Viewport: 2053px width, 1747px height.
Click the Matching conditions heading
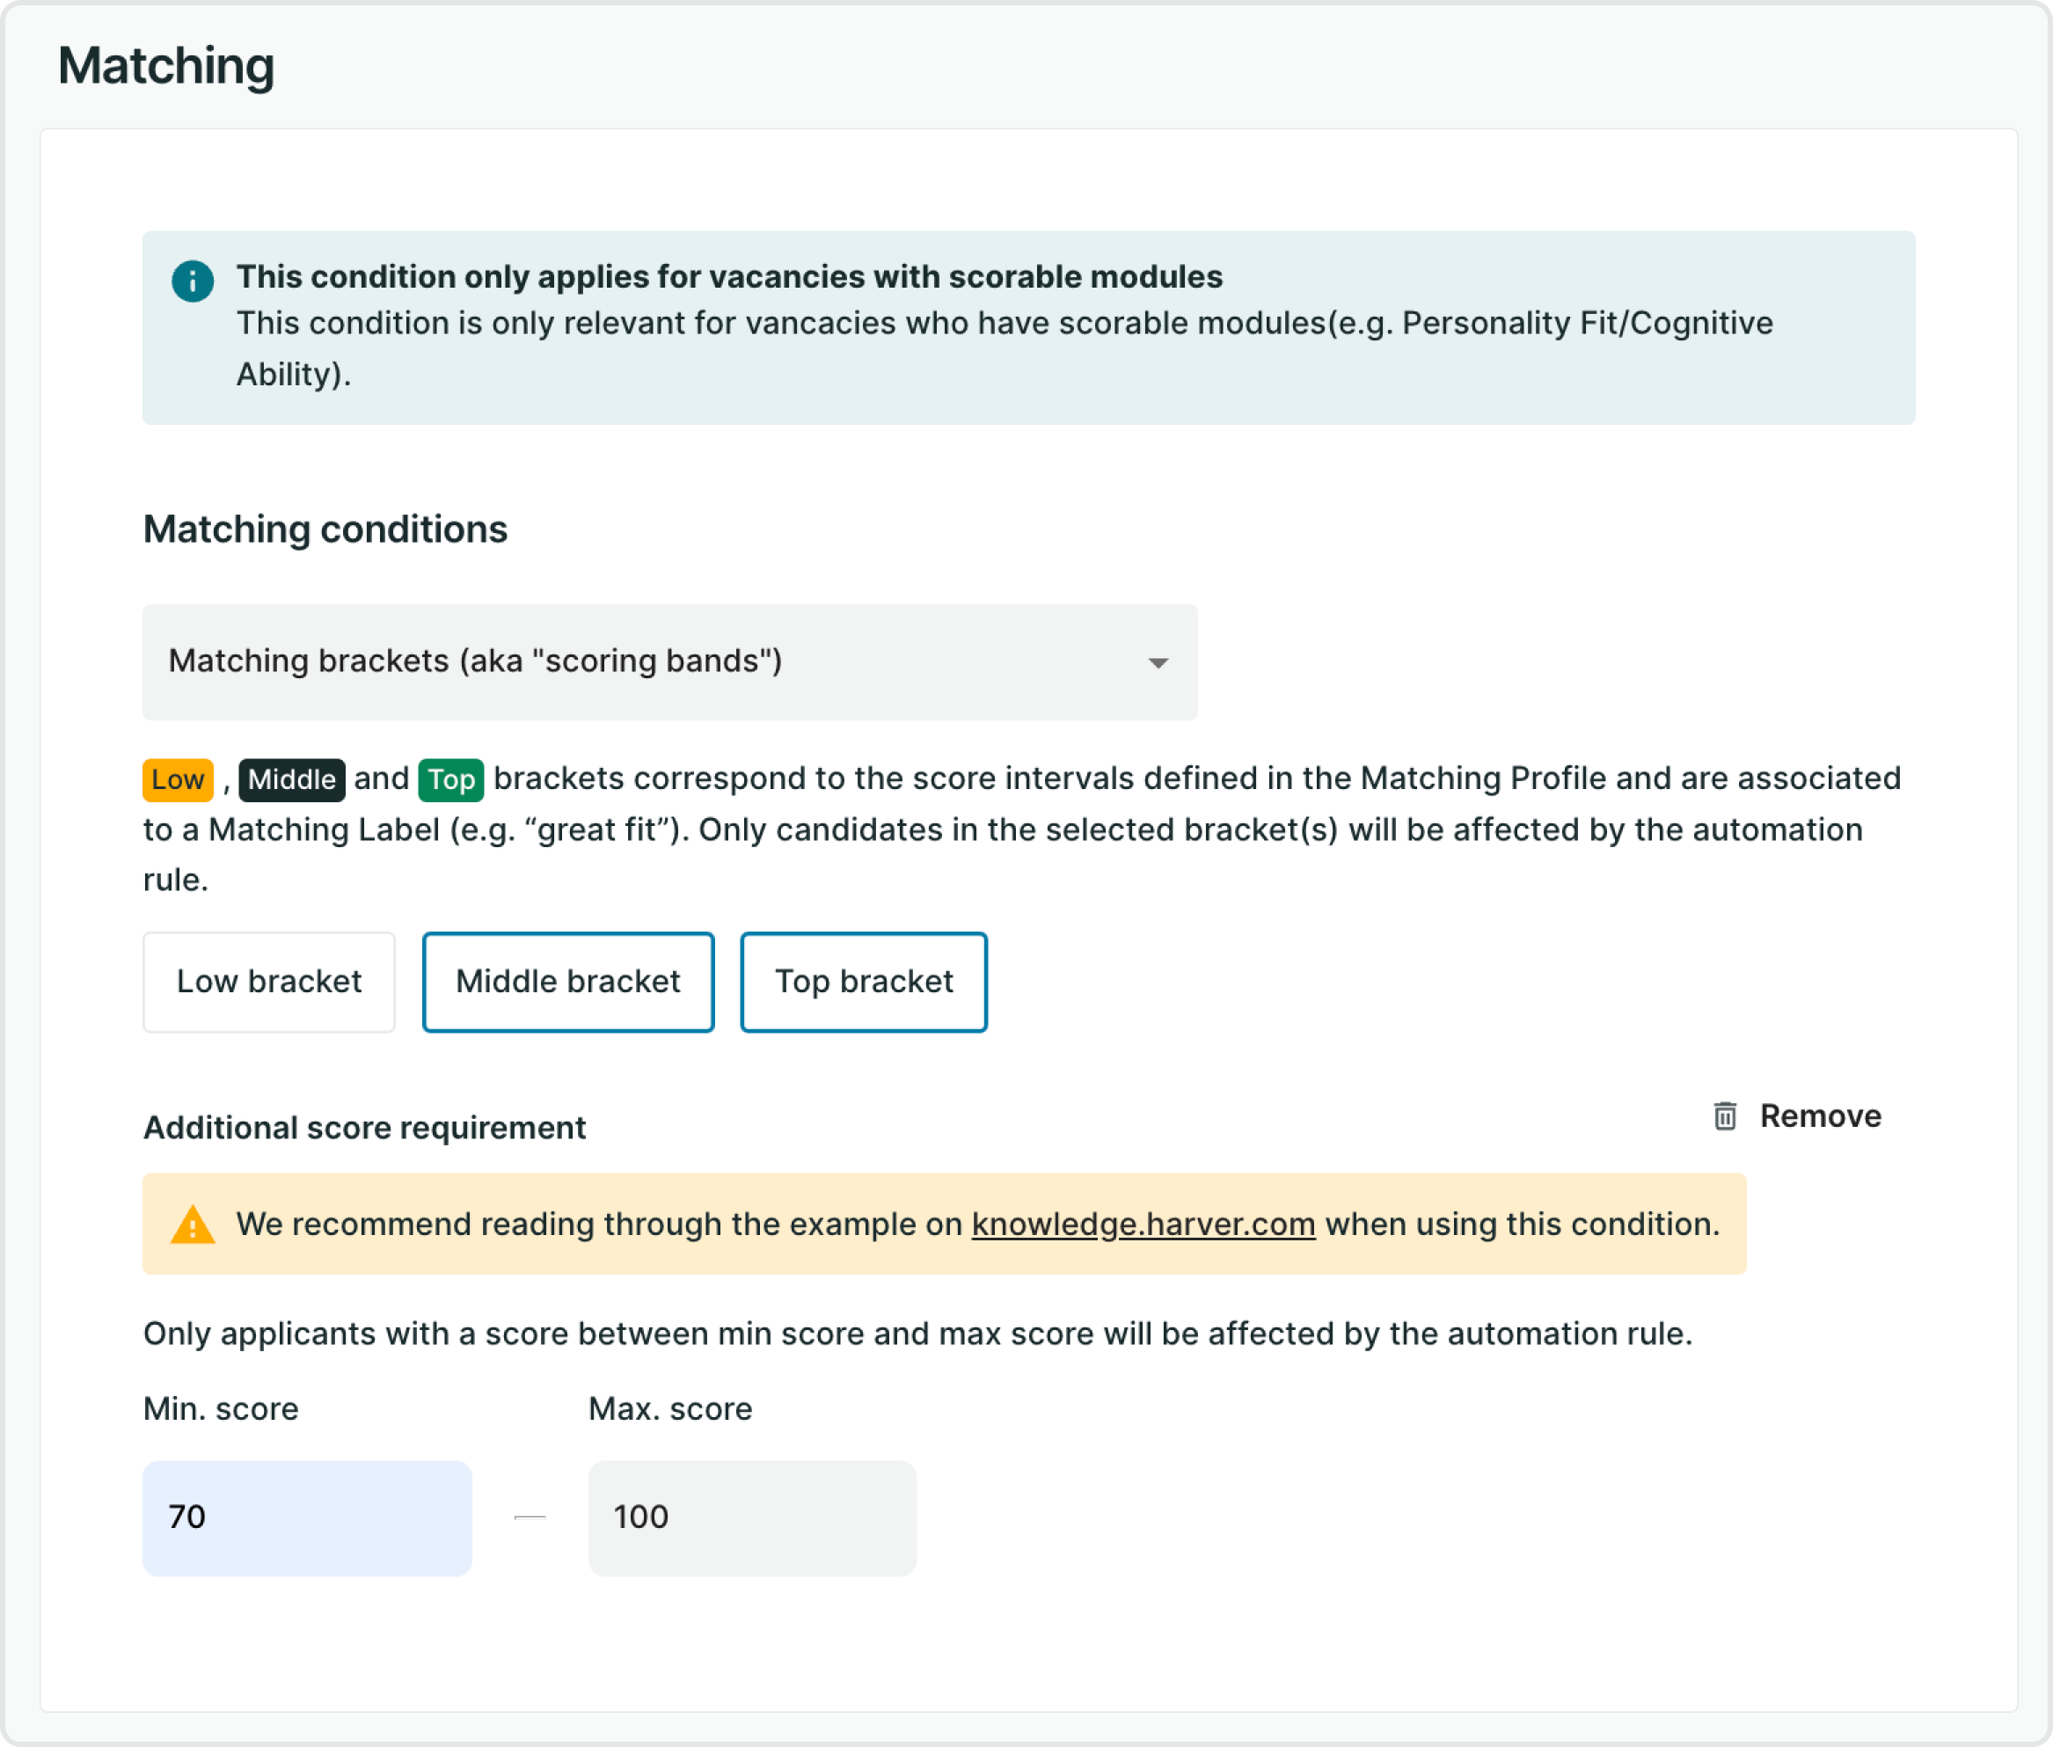(x=325, y=529)
